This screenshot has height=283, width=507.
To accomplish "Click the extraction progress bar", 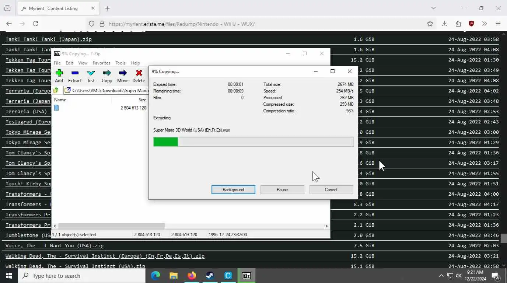I will pos(253,142).
